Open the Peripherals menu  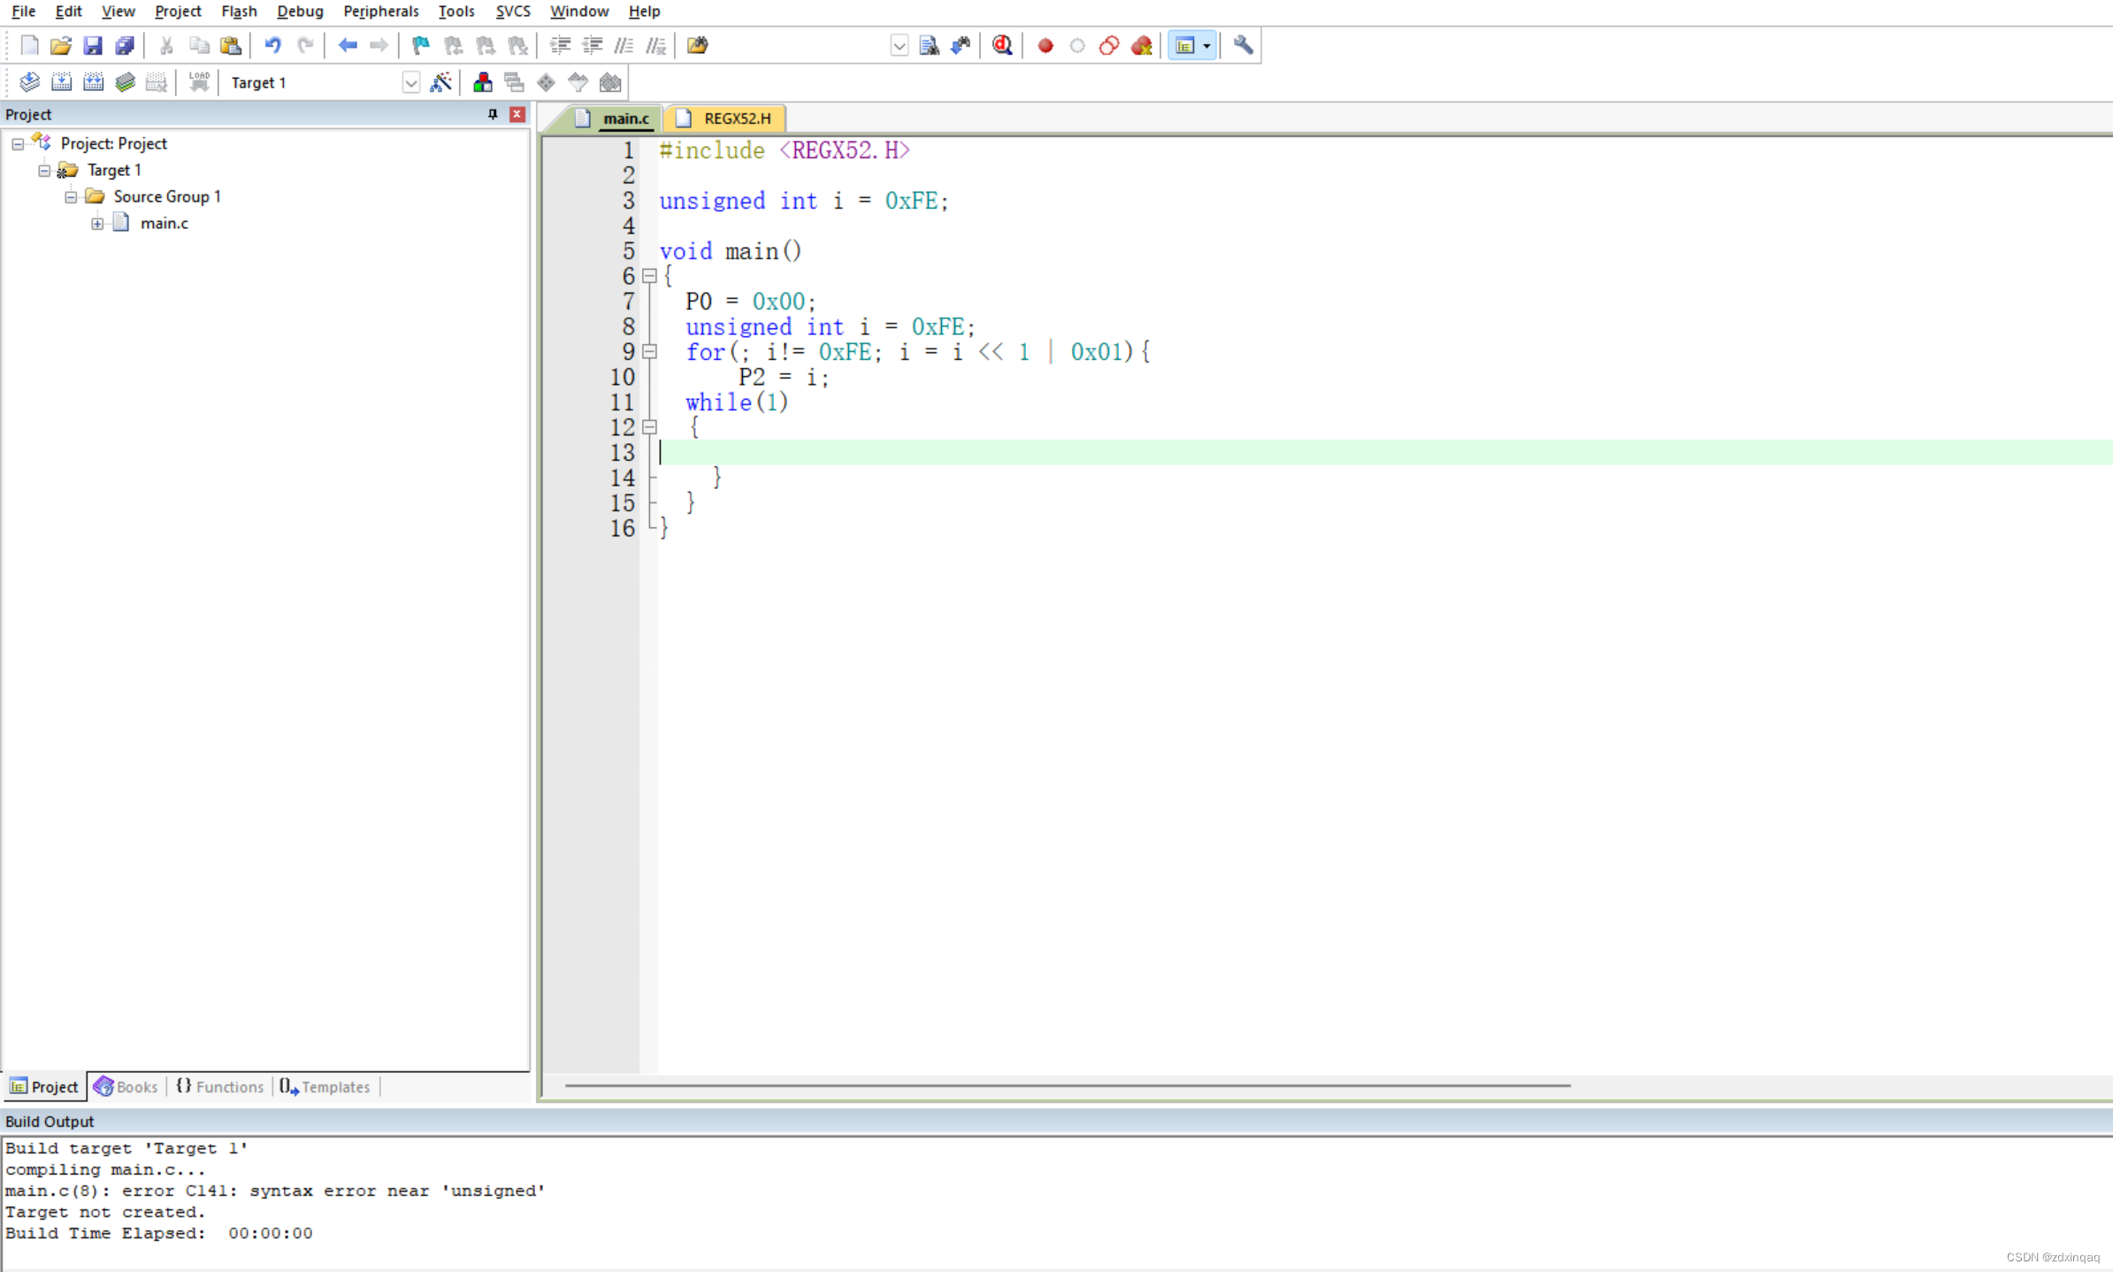380,11
